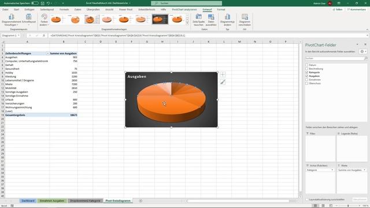Screen dimensions: 370x208
Task: Select the Lebensmittel / Drogerie cell
Action: tap(27, 80)
